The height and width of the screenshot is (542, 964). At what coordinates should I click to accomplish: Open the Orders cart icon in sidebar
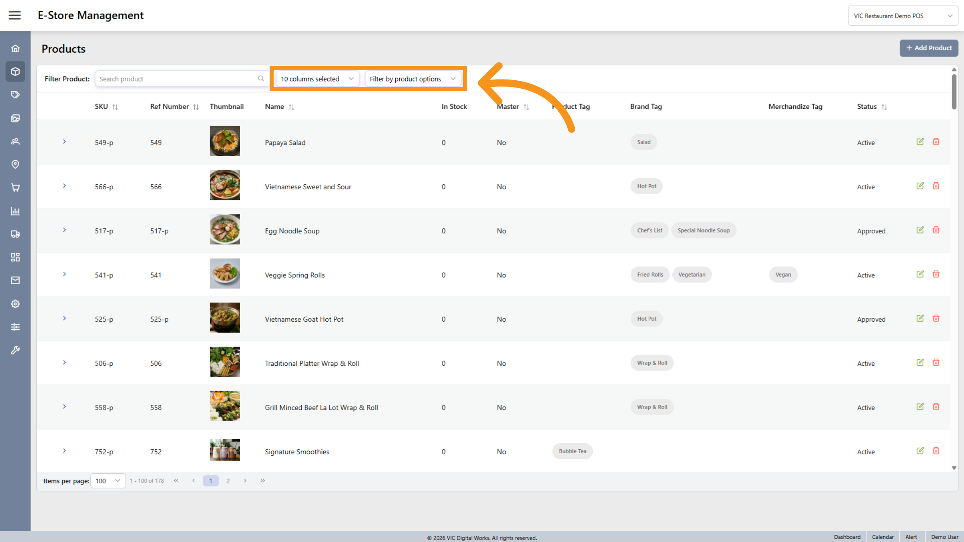tap(15, 187)
